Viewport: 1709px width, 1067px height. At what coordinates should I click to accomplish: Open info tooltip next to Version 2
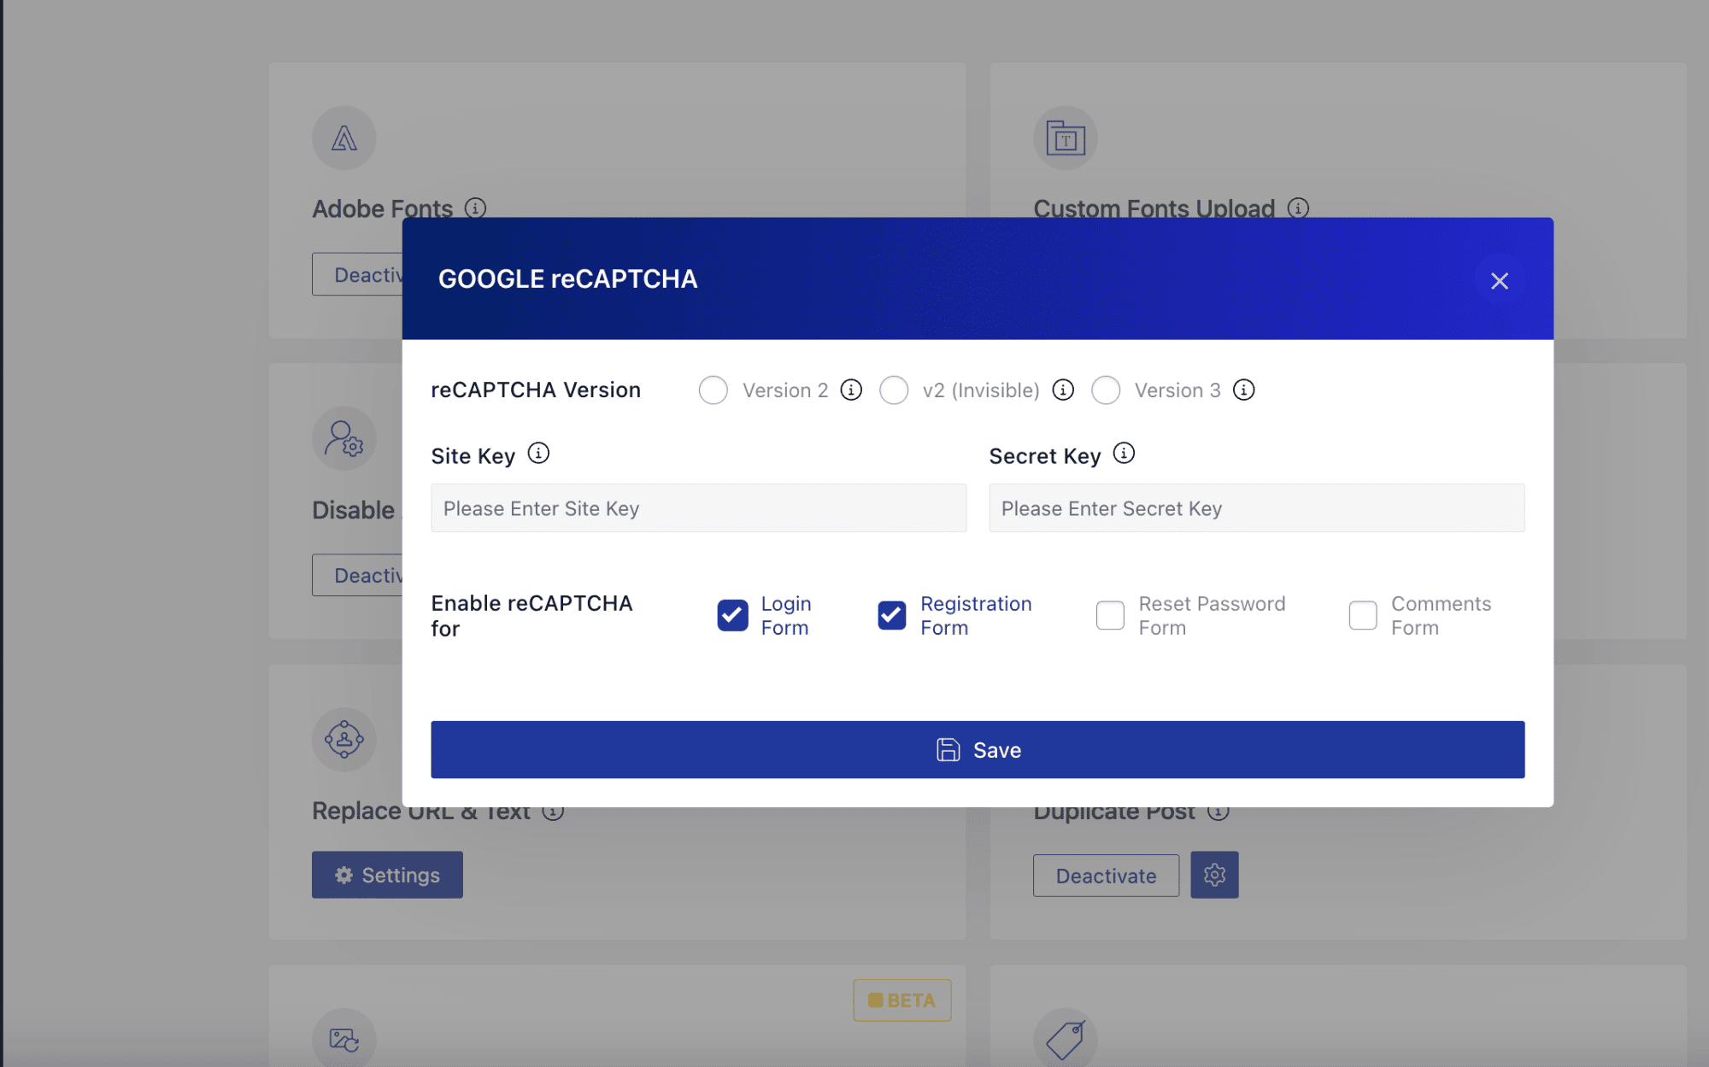click(x=851, y=390)
